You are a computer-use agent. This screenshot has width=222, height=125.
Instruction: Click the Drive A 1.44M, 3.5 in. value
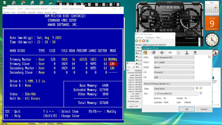click(36, 81)
